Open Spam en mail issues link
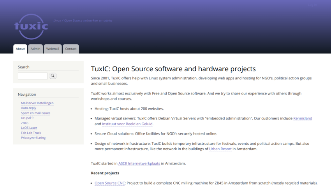 pos(35,113)
